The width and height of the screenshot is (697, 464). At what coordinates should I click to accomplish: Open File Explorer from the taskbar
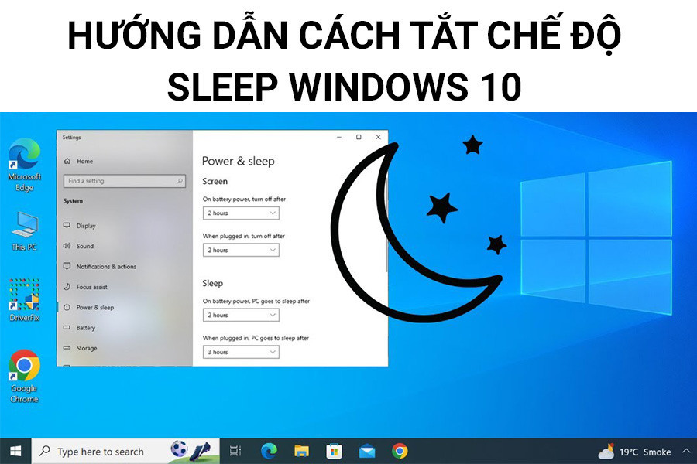pos(301,451)
